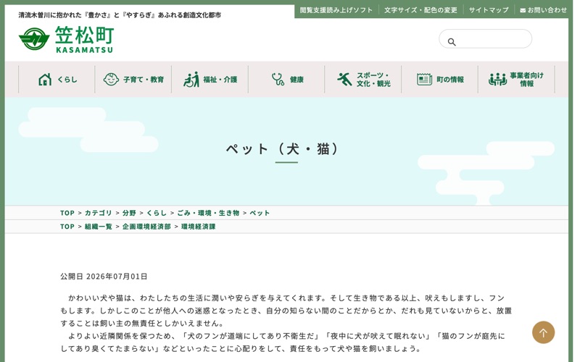Click the 閲覧支援読み上げソフト link

[336, 10]
